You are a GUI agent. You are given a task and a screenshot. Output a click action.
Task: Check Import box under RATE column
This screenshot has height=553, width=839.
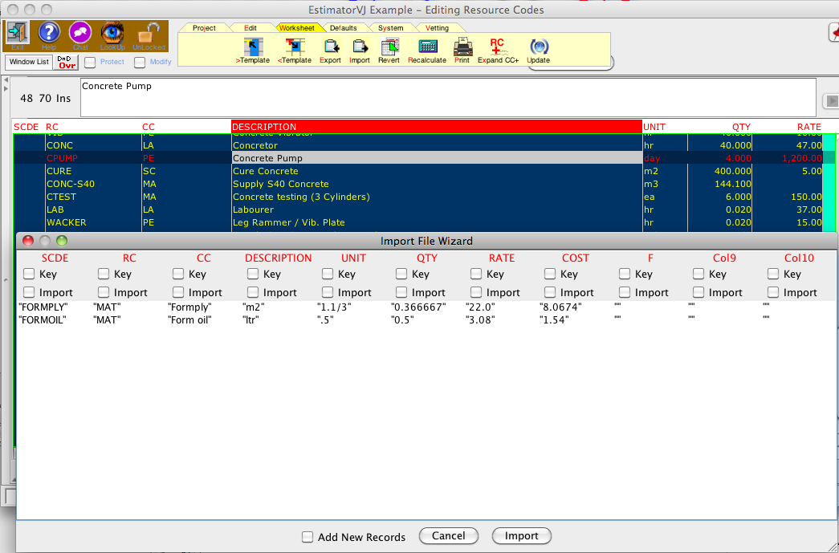(475, 292)
